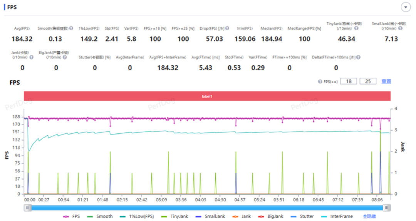Open help icon for TinyJank metric
The width and height of the screenshot is (416, 221).
pos(356,28)
